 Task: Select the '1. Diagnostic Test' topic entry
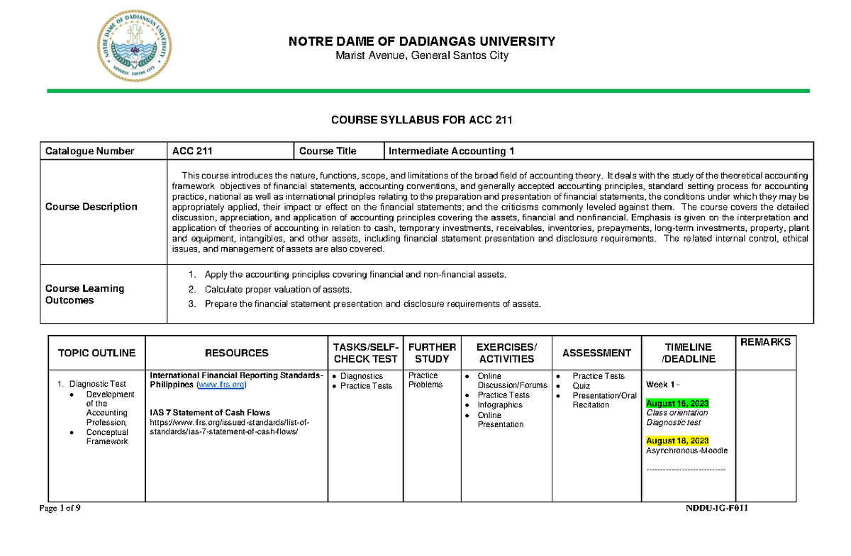coord(91,384)
